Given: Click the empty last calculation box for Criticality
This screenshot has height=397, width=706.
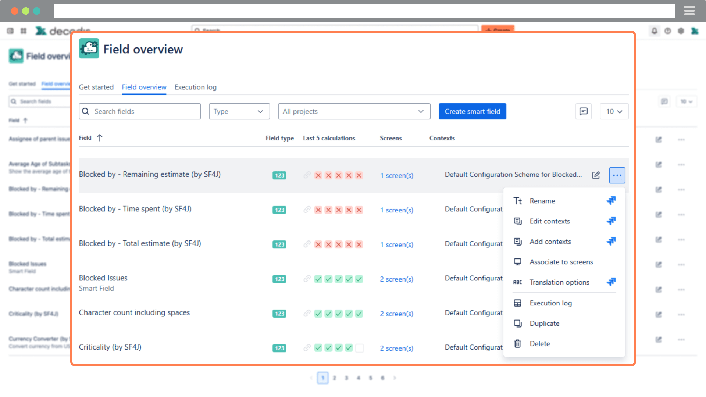Looking at the screenshot, I should tap(359, 348).
